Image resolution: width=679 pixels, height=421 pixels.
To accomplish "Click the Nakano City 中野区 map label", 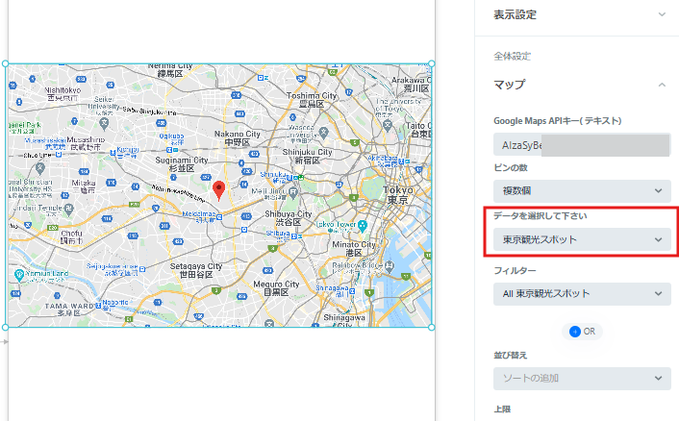I will point(237,138).
